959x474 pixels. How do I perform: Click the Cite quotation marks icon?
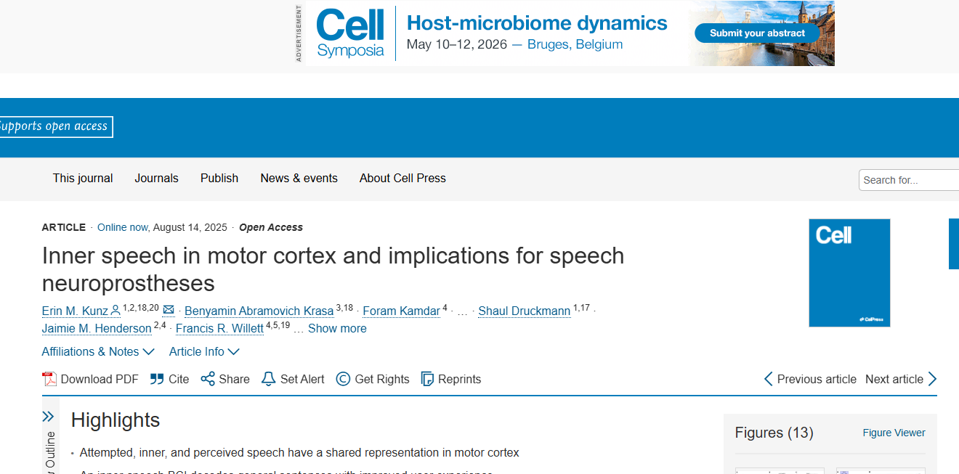tap(157, 379)
